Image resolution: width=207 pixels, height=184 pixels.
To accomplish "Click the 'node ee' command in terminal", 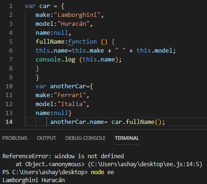I will [x=103, y=172].
